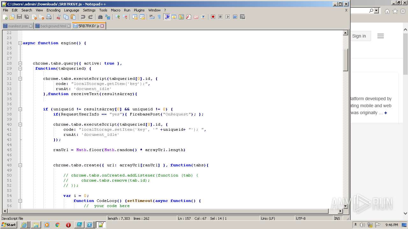The height and width of the screenshot is (229, 408).
Task: Open the Encoding menu
Action: point(53,10)
